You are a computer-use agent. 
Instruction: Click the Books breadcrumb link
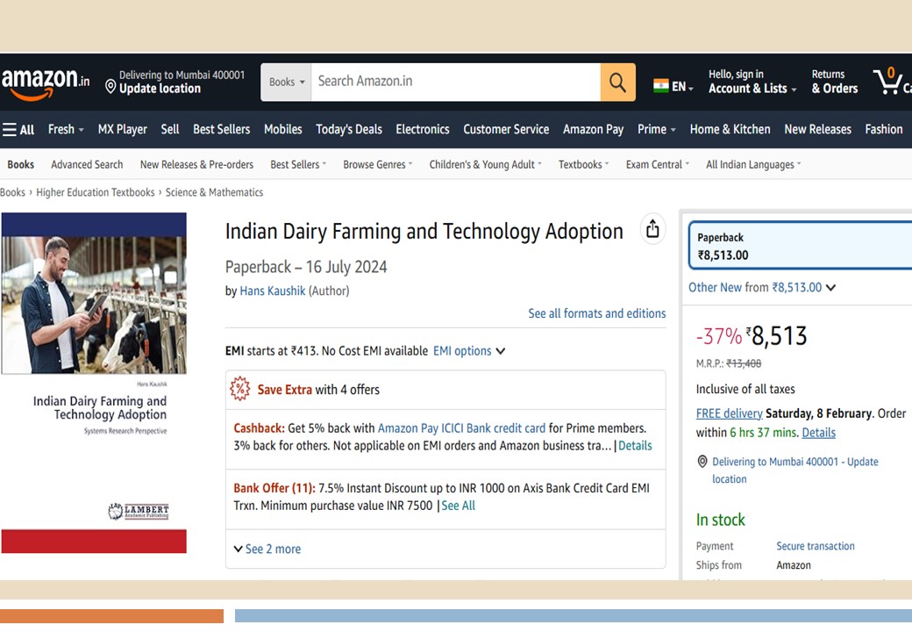coord(12,192)
